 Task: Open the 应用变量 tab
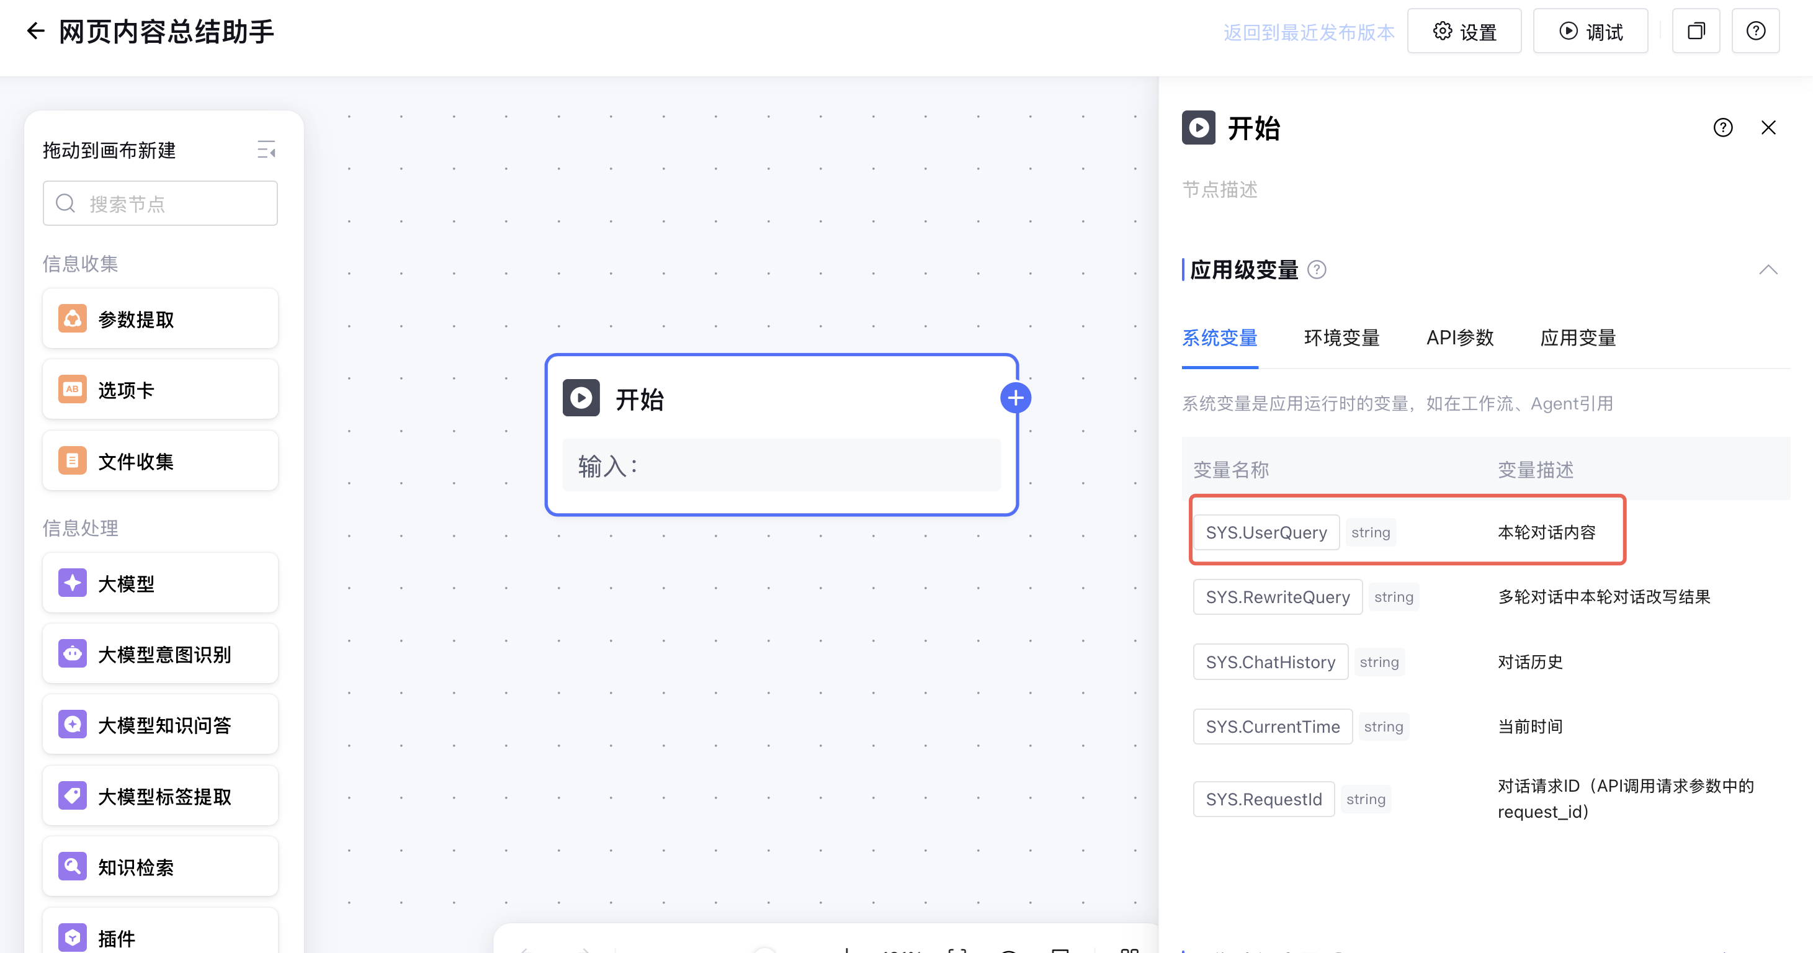click(x=1578, y=338)
